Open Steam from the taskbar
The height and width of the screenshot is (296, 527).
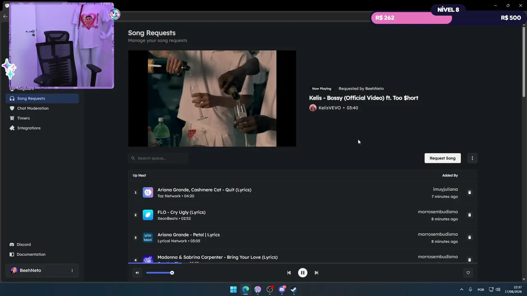[x=294, y=289]
